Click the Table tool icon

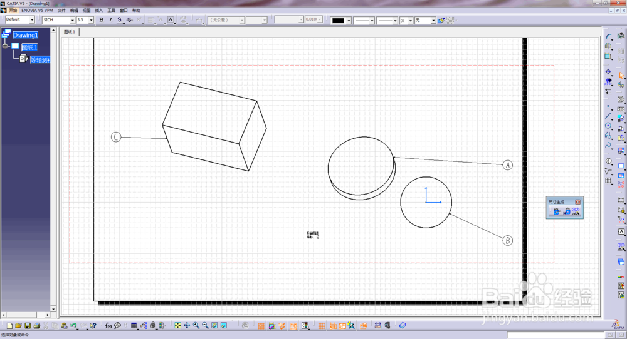(608, 181)
